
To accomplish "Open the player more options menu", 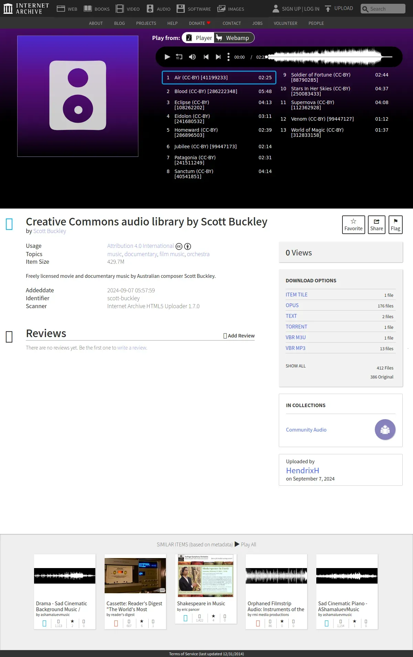I will [229, 57].
